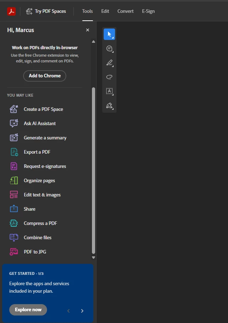228x323 pixels.
Task: Switch to the Tools tab
Action: 87,11
